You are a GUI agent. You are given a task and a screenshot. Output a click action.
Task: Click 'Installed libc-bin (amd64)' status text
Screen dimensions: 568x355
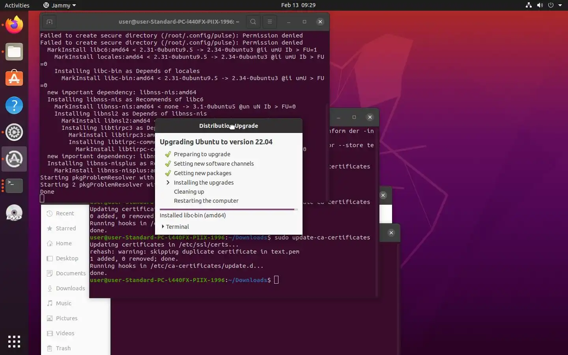pyautogui.click(x=193, y=215)
